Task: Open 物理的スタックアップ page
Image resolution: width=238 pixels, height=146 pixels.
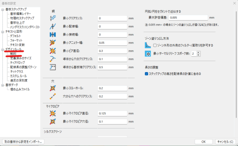Action: 22,18
